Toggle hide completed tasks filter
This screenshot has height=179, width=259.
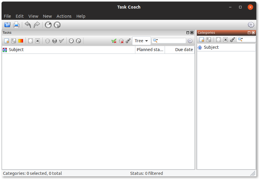coord(114,41)
